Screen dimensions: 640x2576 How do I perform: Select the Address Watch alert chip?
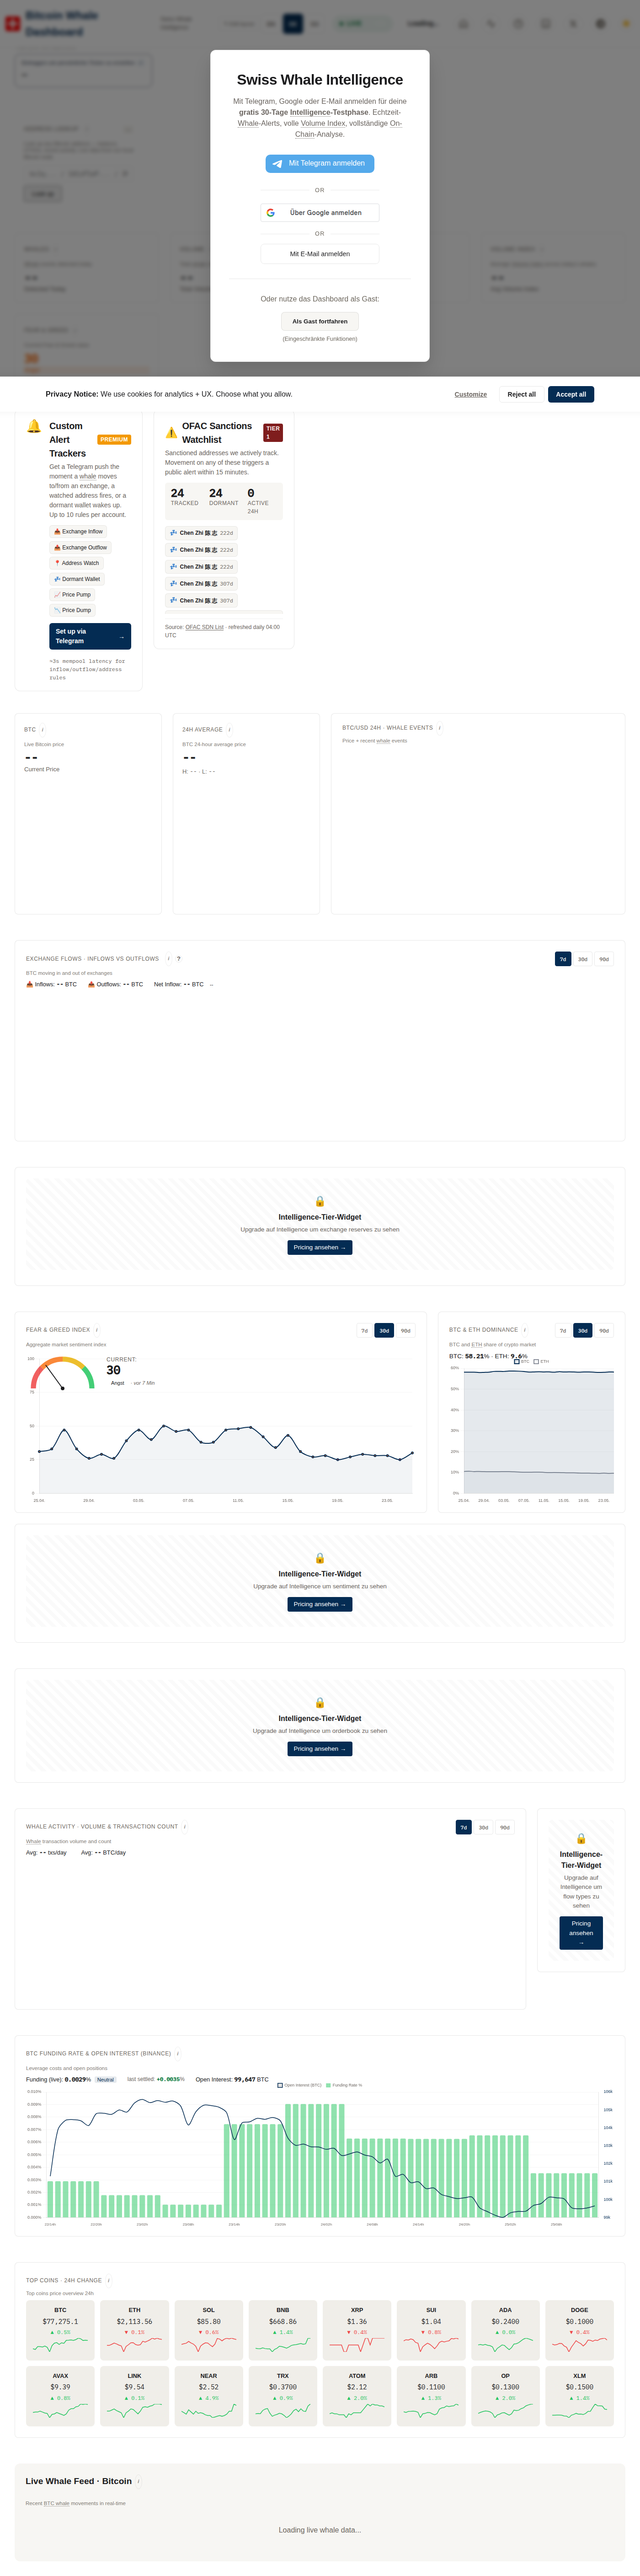(x=76, y=563)
